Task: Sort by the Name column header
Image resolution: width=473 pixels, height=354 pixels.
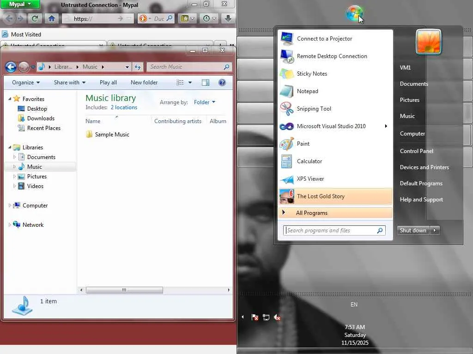Action: 92,121
